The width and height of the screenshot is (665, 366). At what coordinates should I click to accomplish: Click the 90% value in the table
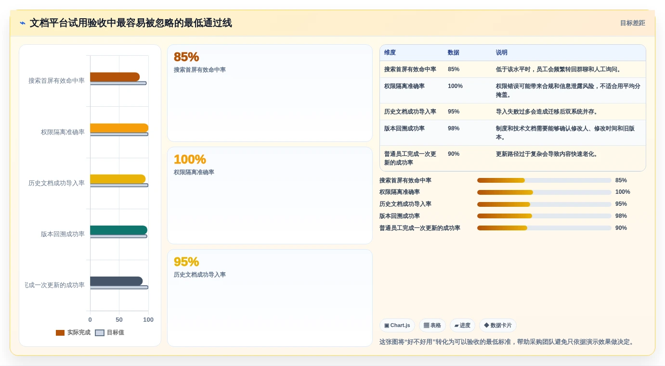click(454, 154)
